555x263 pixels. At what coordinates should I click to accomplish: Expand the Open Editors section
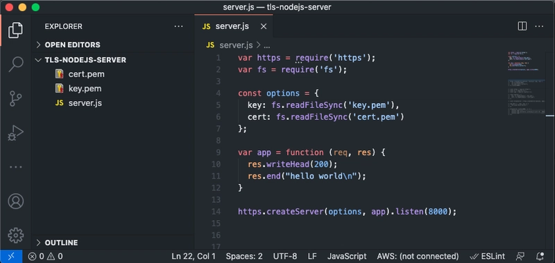(113, 45)
